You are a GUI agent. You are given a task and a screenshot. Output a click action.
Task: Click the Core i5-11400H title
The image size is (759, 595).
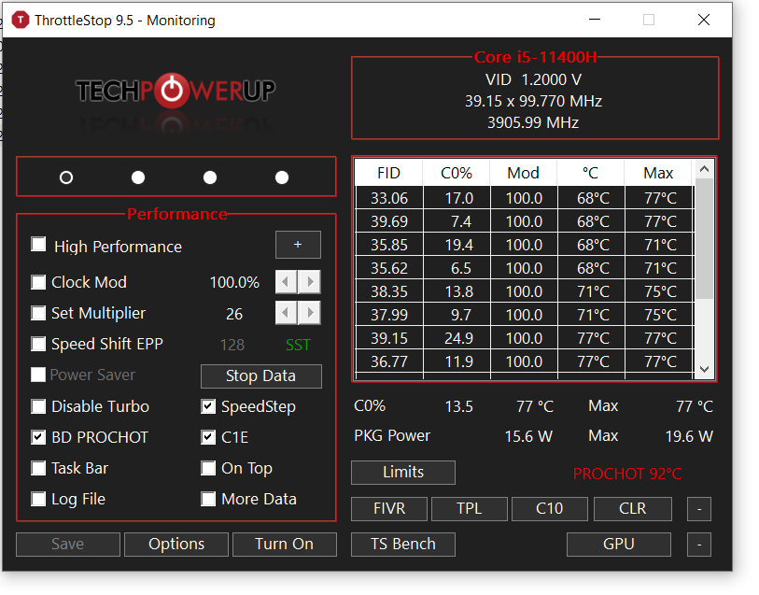click(x=535, y=57)
